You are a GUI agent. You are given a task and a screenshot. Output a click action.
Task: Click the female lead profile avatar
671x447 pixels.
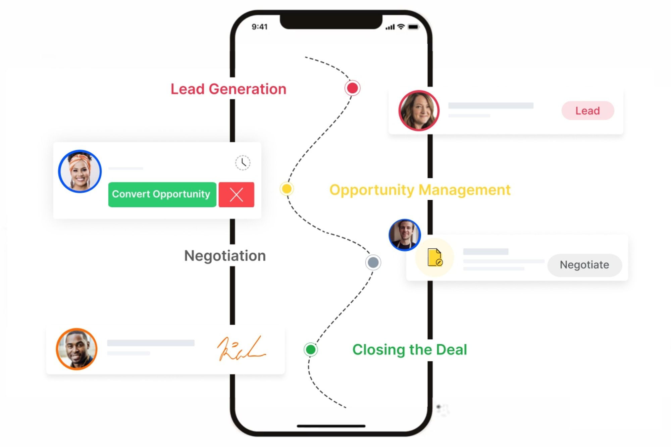[x=419, y=109]
